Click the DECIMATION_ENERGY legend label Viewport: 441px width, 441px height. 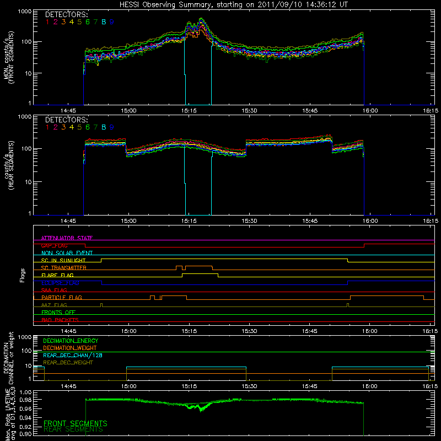coord(71,341)
